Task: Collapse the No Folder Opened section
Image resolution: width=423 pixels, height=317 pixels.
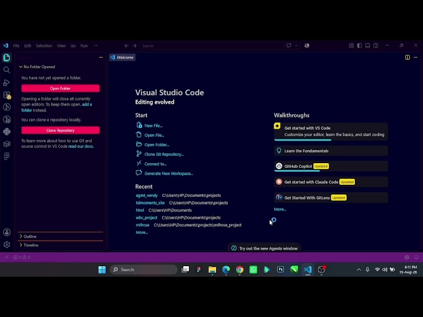Action: click(x=60, y=67)
